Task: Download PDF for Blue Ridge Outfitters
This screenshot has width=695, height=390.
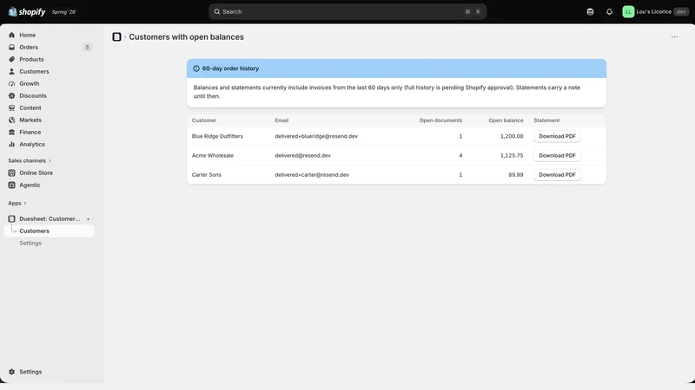Action: tap(557, 136)
